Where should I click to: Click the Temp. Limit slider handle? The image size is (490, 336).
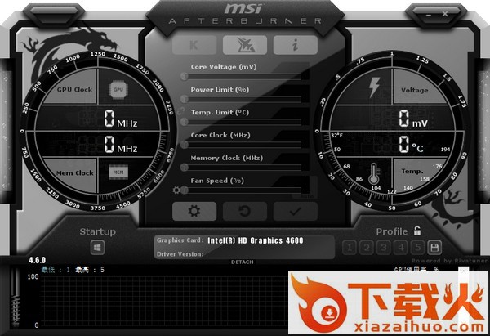click(x=185, y=122)
